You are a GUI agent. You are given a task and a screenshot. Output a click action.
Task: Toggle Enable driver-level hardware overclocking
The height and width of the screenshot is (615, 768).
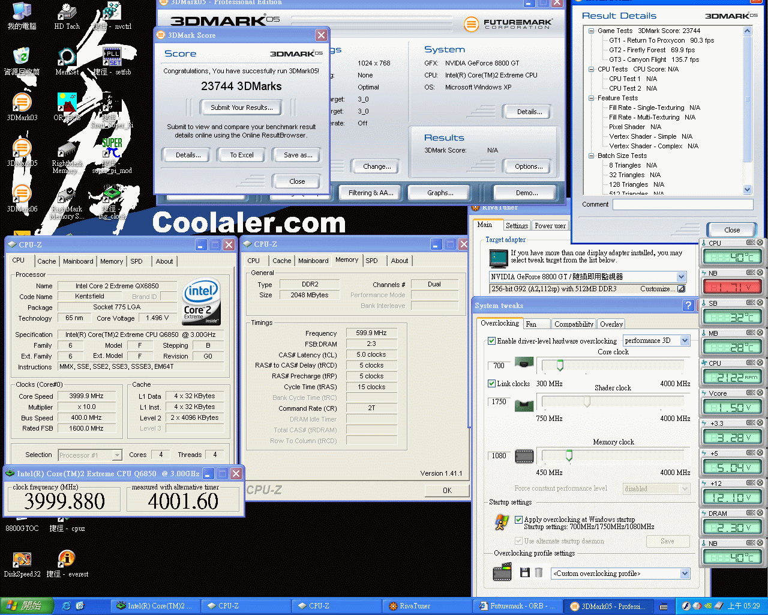click(x=492, y=341)
